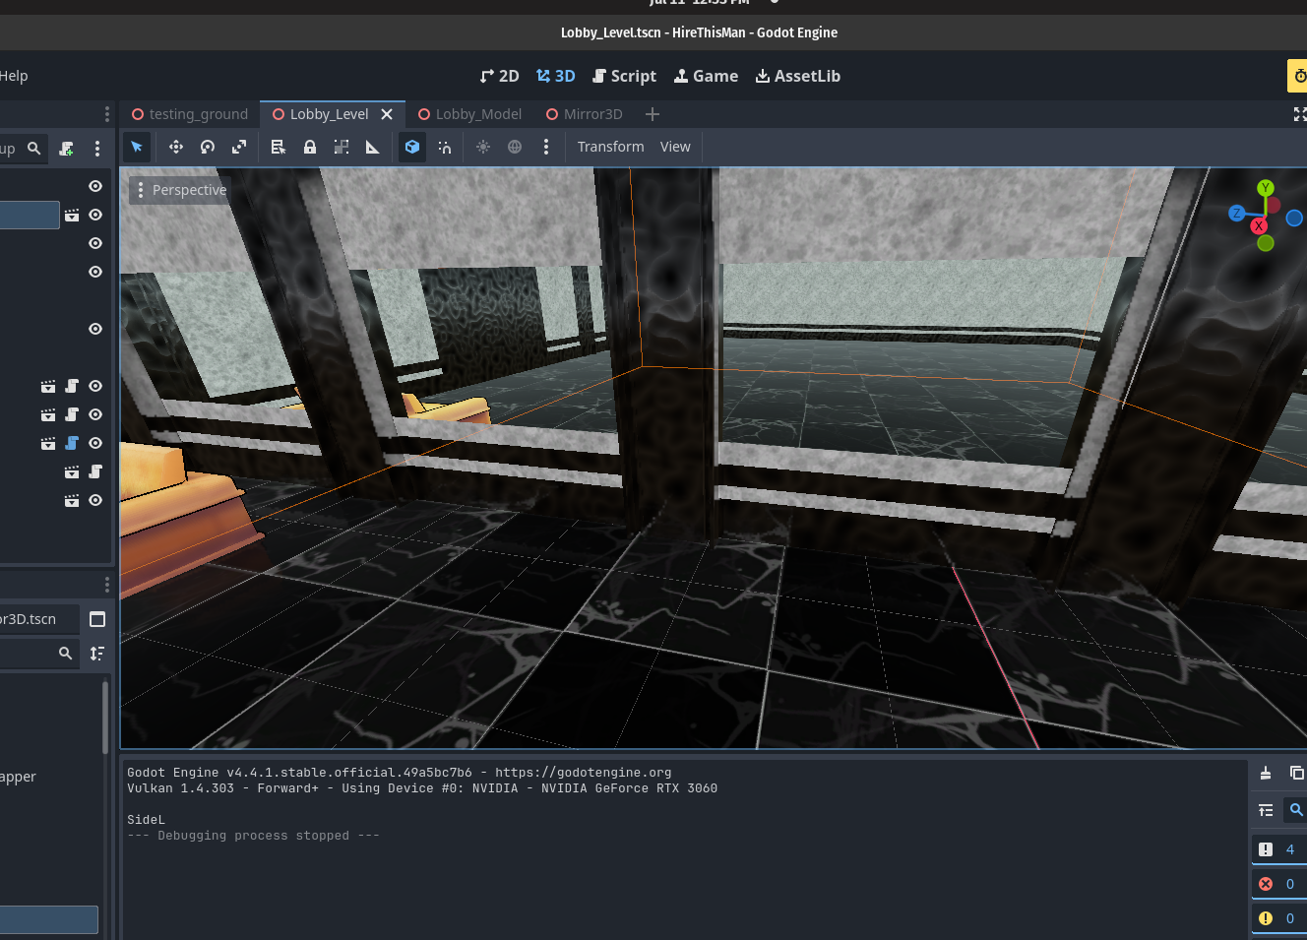Toggle visibility of the selected highlighted node
This screenshot has width=1307, height=940.
[95, 215]
